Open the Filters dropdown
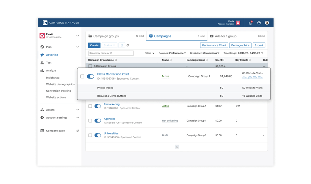311x184 pixels. click(x=149, y=53)
